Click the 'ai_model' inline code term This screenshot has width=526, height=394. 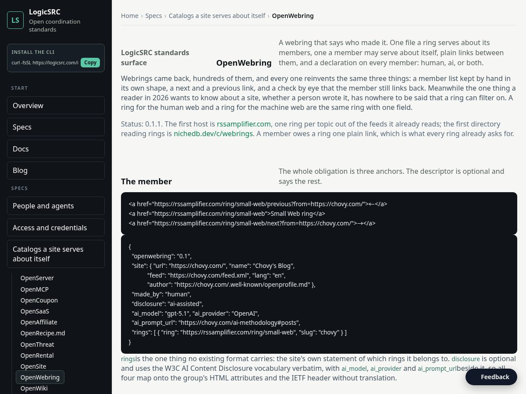click(x=354, y=369)
